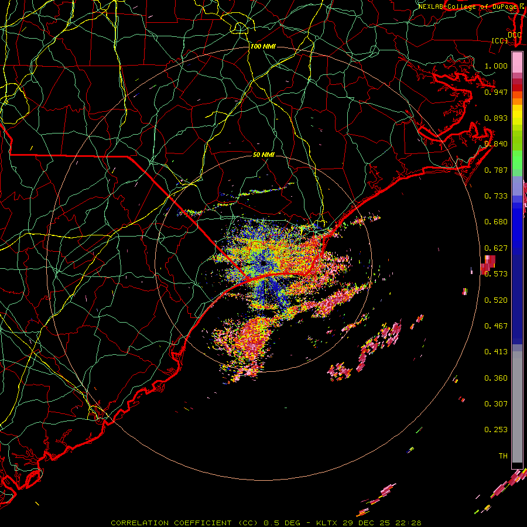Image resolution: width=527 pixels, height=527 pixels.
Task: Click the 50 NMI range ring label
Action: [x=263, y=155]
